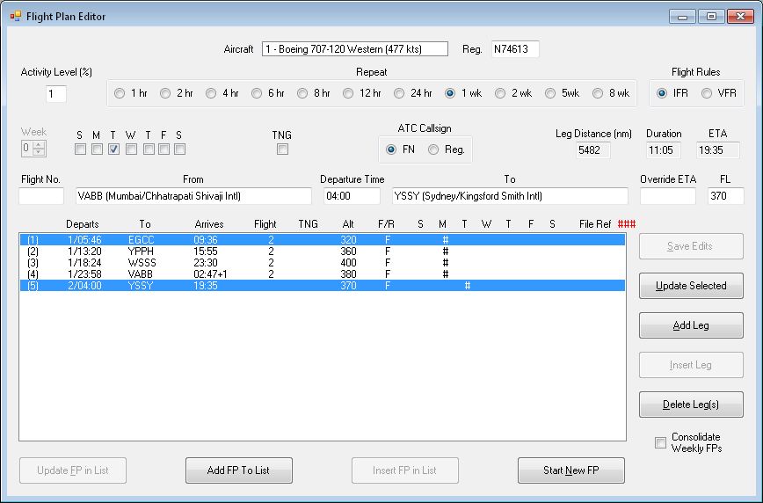Enable the TNG checkbox
Image resolution: width=763 pixels, height=503 pixels.
(x=282, y=149)
